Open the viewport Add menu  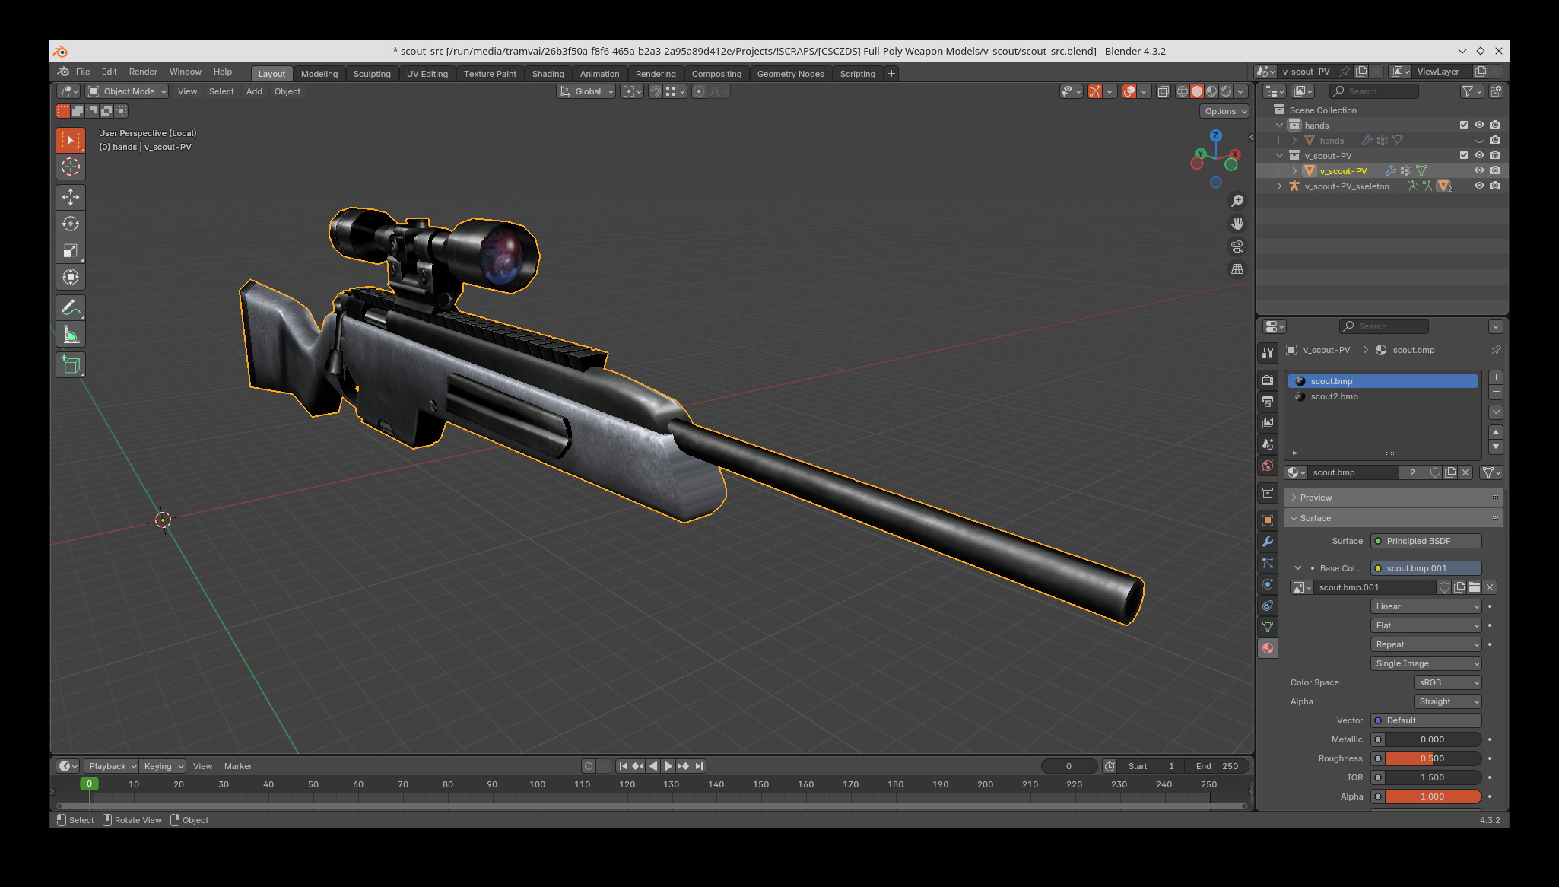(254, 91)
